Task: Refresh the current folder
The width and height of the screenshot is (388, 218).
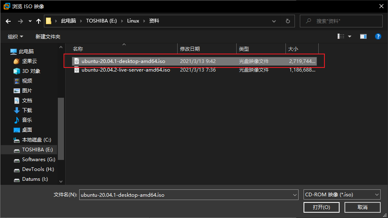Action: coord(288,21)
